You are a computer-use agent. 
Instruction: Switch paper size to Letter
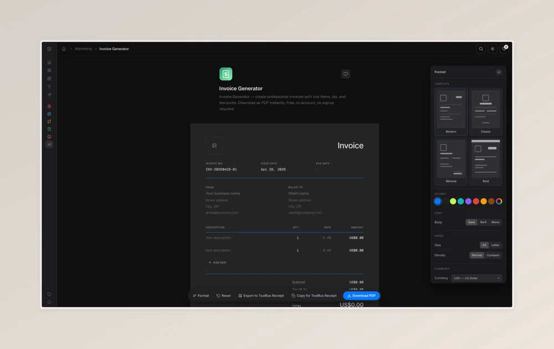point(495,244)
